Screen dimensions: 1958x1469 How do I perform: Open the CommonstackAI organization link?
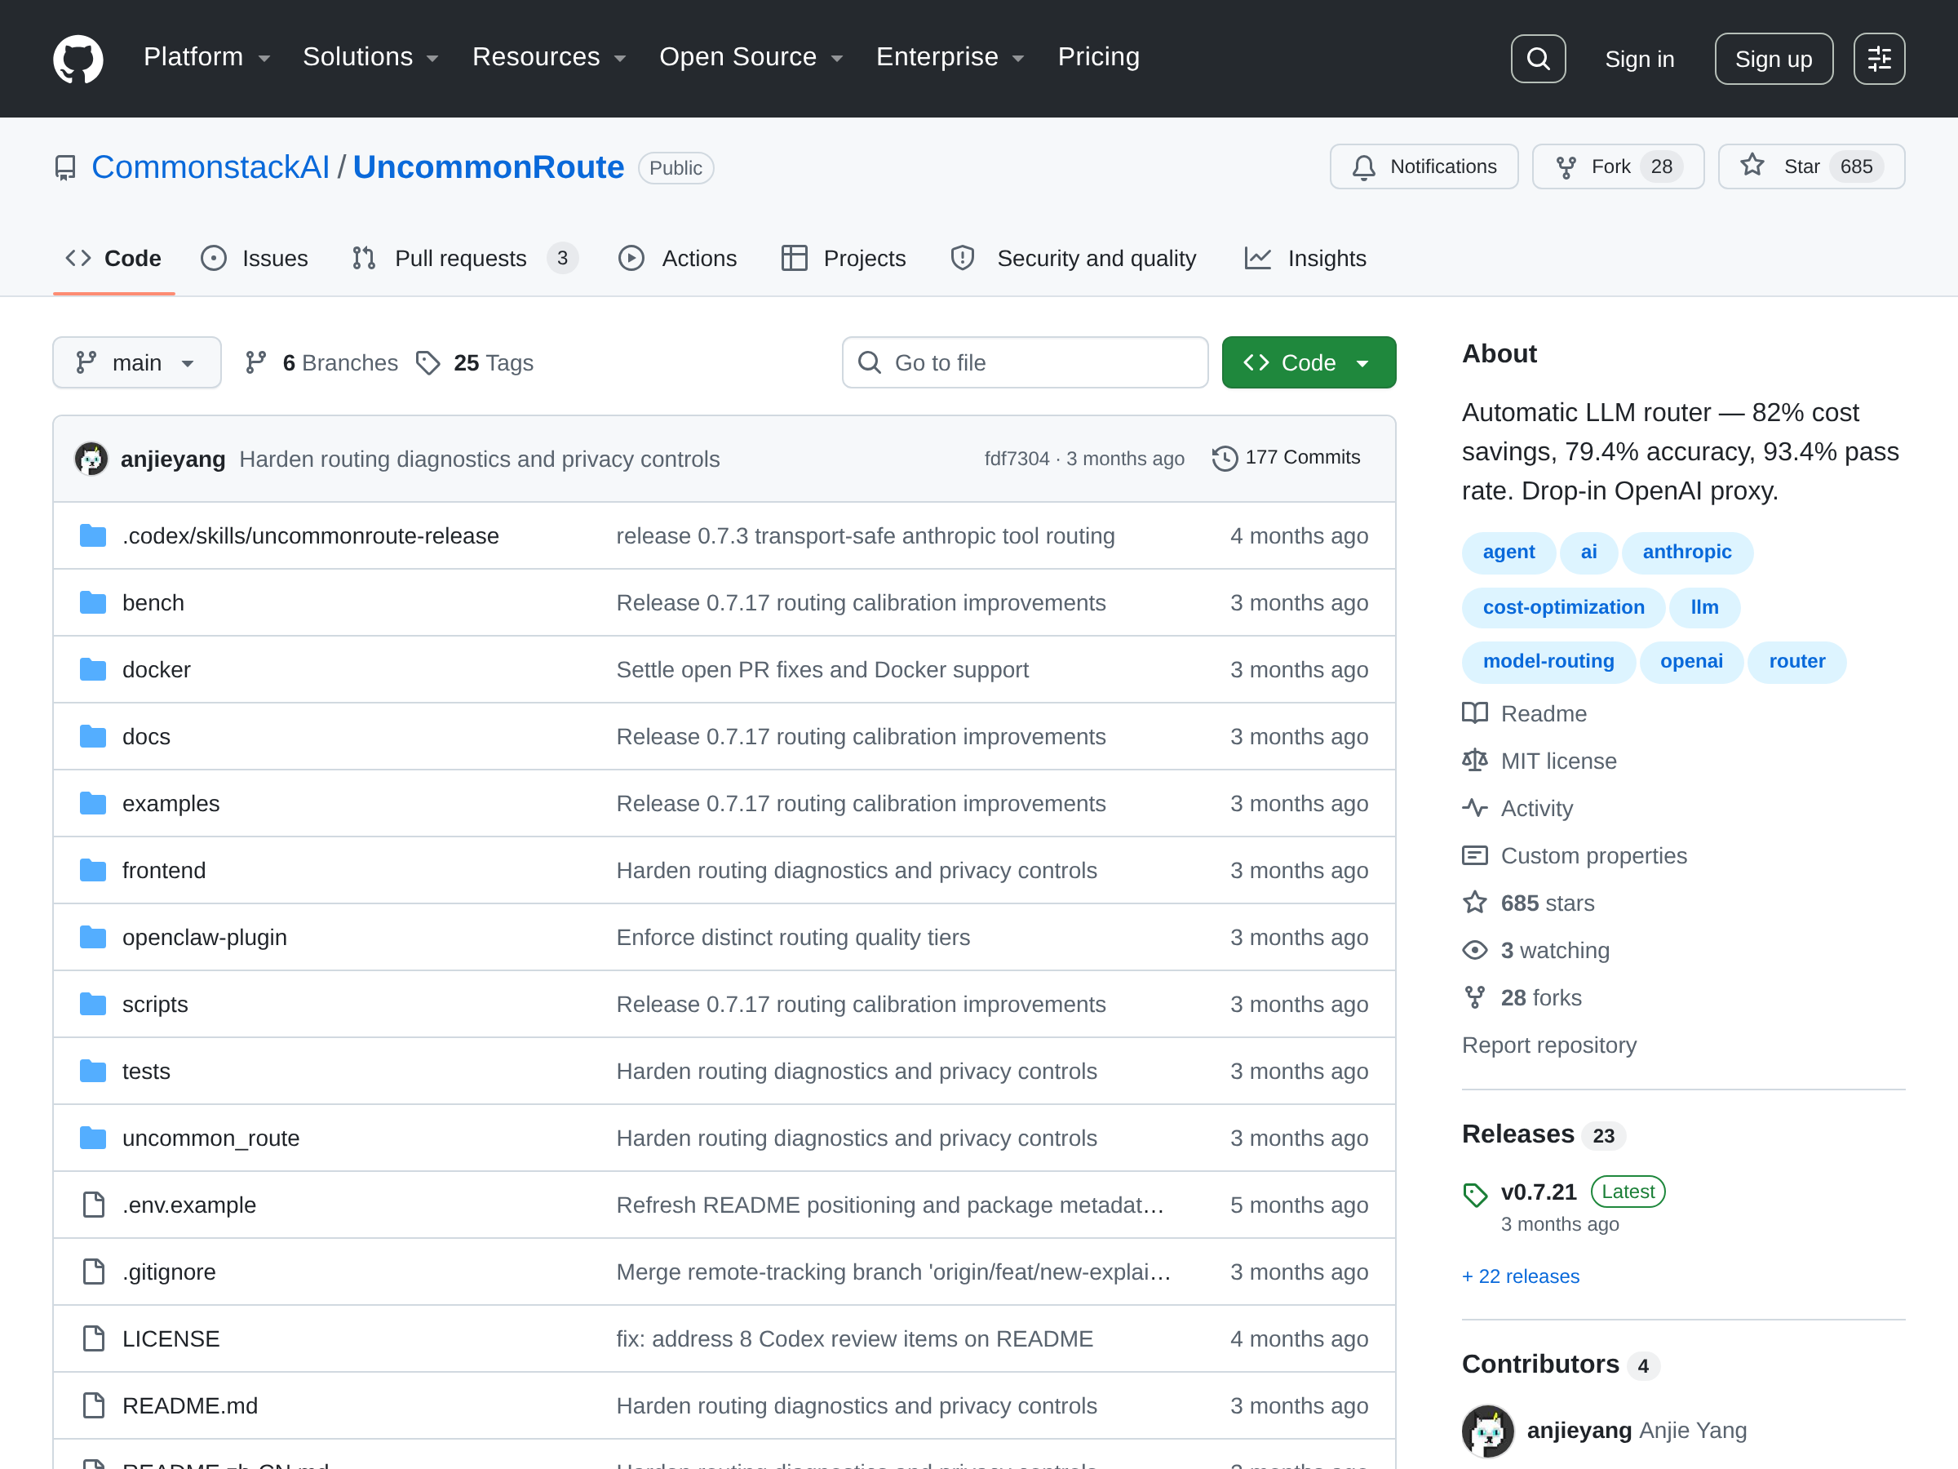tap(210, 167)
